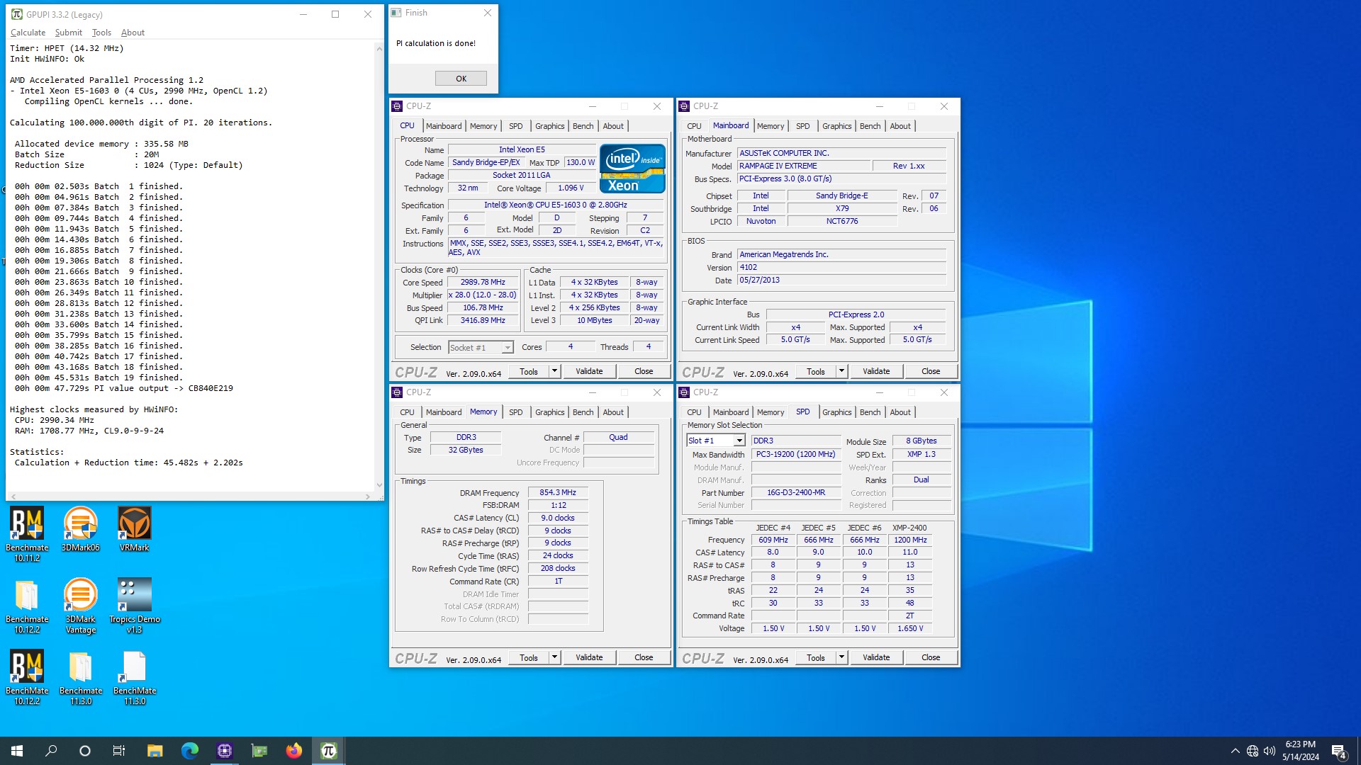Switch to CPU-Z in the taskbar

point(224,751)
